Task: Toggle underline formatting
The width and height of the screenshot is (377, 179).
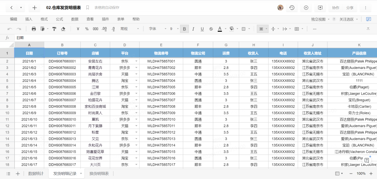Action: click(x=202, y=29)
